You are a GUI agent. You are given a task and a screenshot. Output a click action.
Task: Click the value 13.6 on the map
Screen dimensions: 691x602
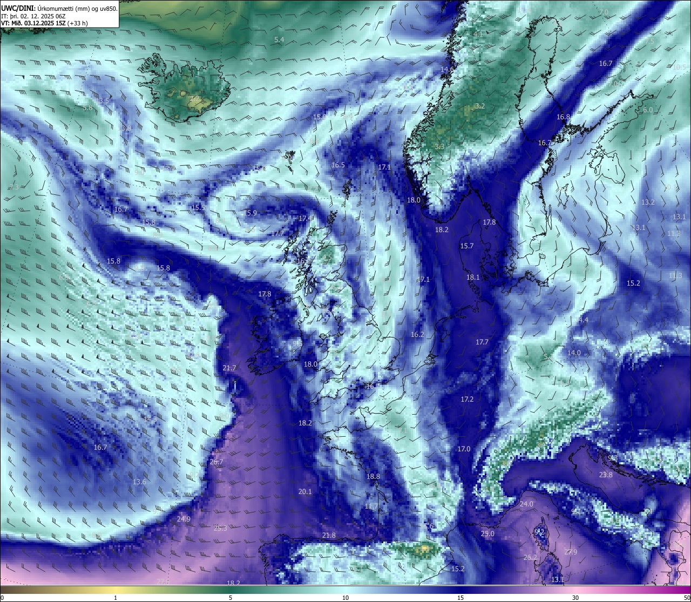point(139,482)
